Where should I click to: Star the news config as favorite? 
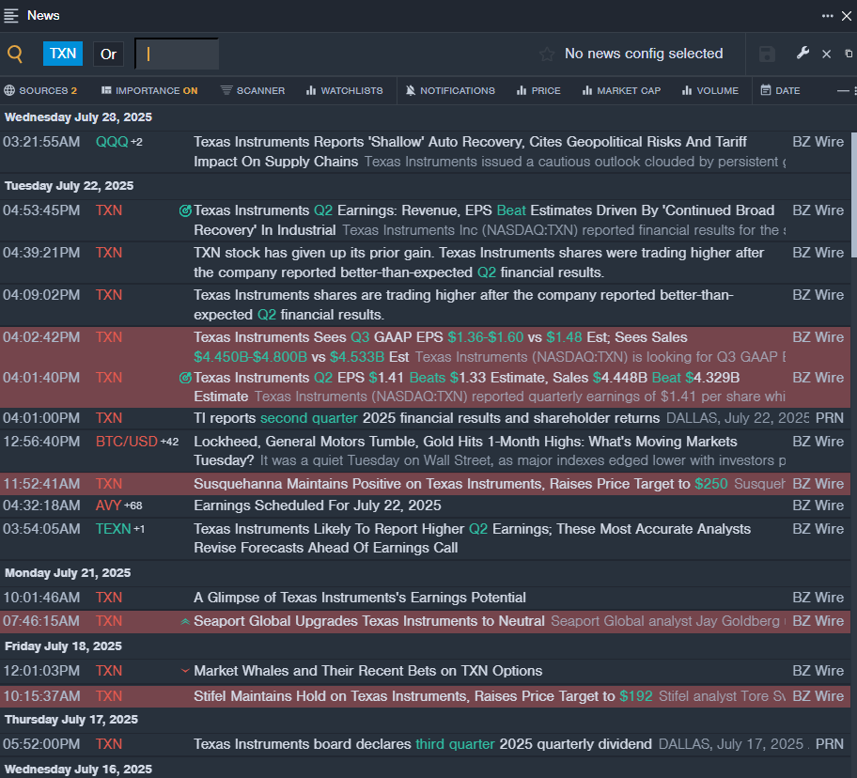point(547,54)
